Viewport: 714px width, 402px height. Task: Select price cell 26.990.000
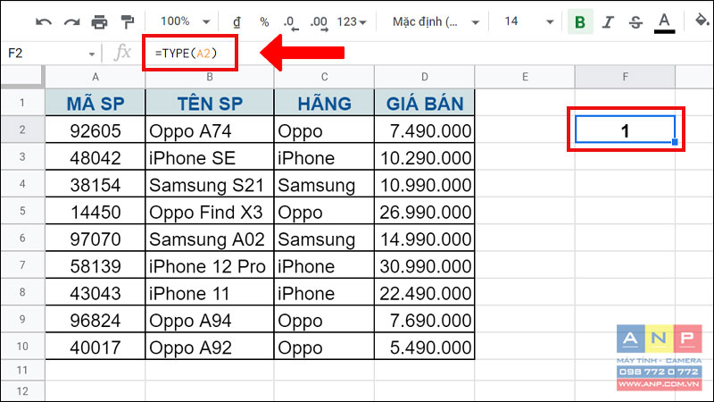pyautogui.click(x=425, y=212)
